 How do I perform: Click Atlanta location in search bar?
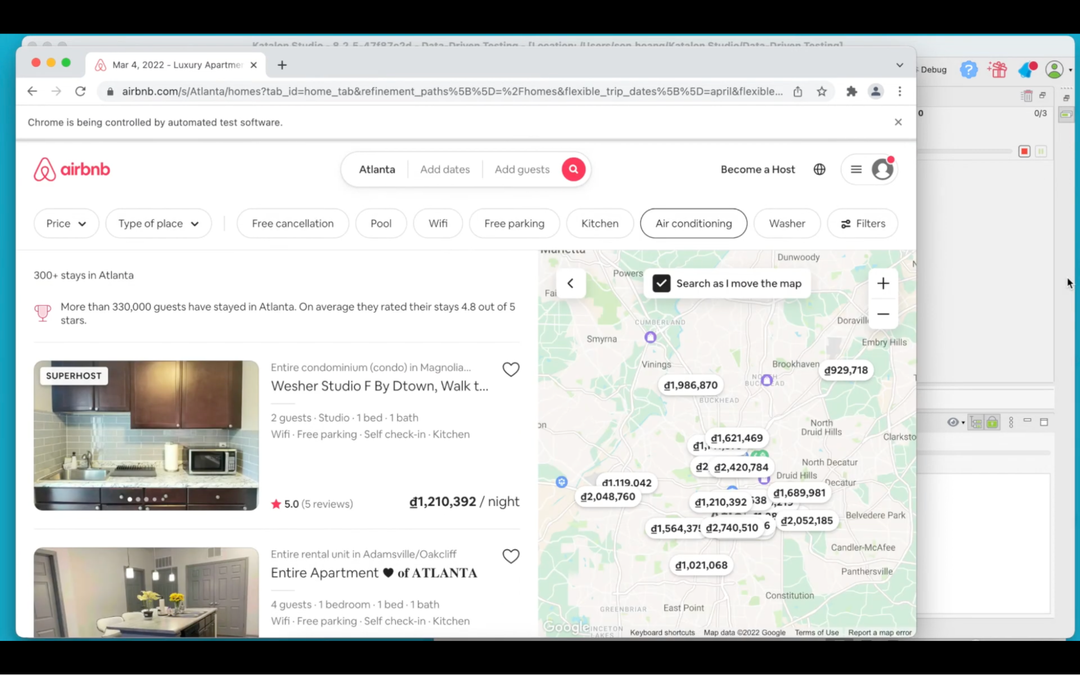(x=377, y=170)
